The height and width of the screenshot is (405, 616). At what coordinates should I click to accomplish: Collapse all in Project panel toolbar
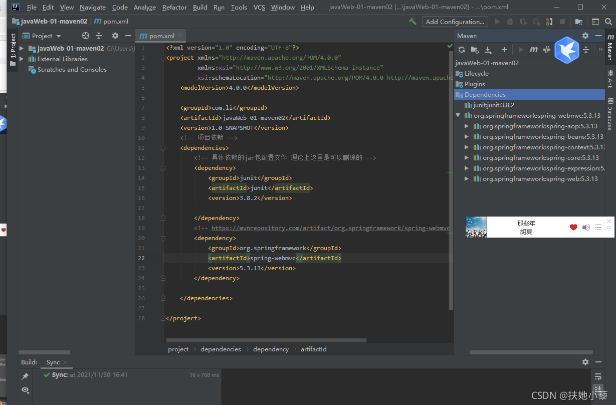click(99, 36)
